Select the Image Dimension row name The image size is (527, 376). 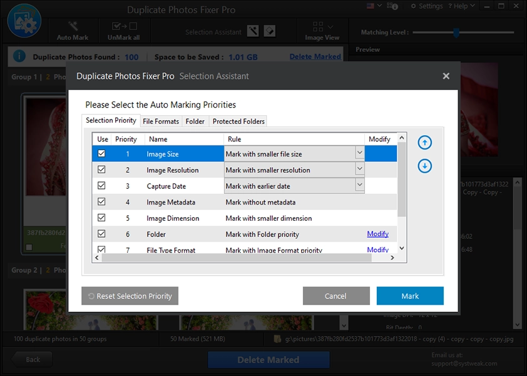[x=173, y=218]
